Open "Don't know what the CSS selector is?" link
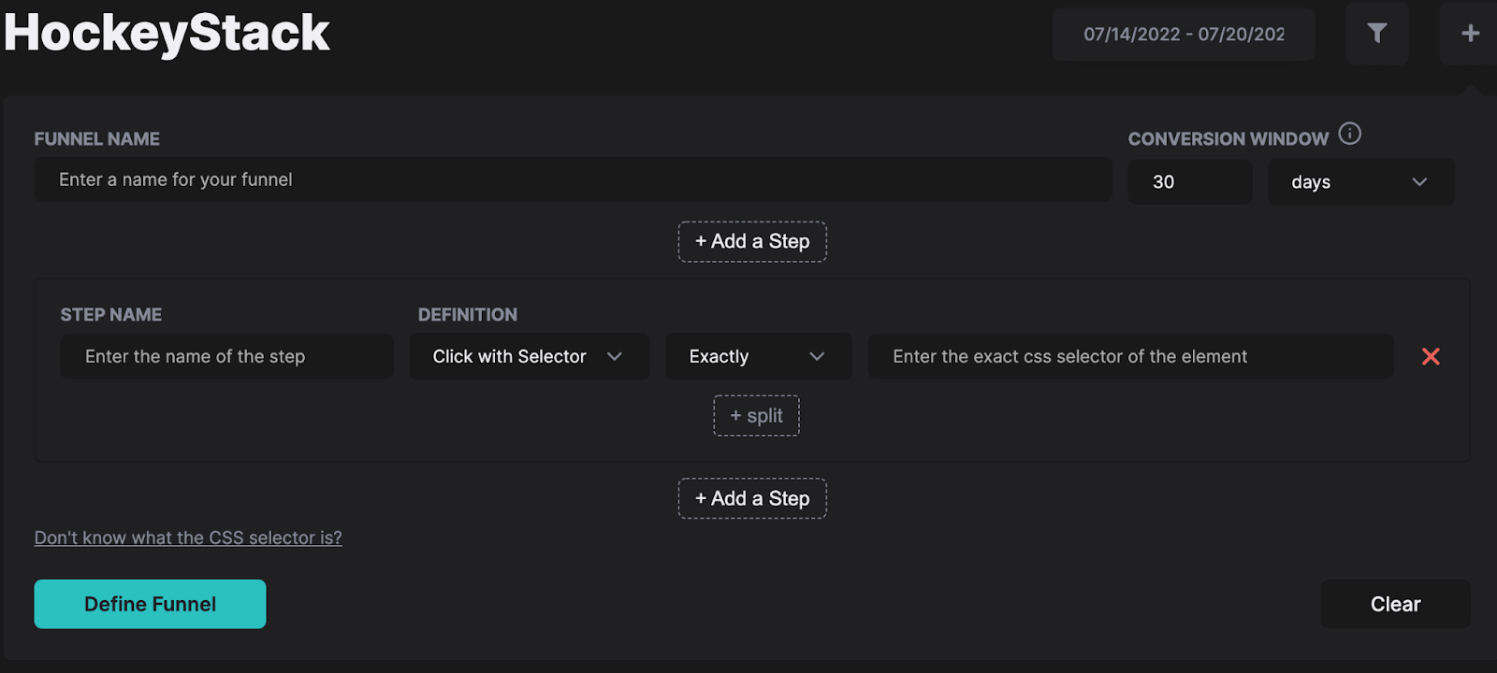 [188, 537]
